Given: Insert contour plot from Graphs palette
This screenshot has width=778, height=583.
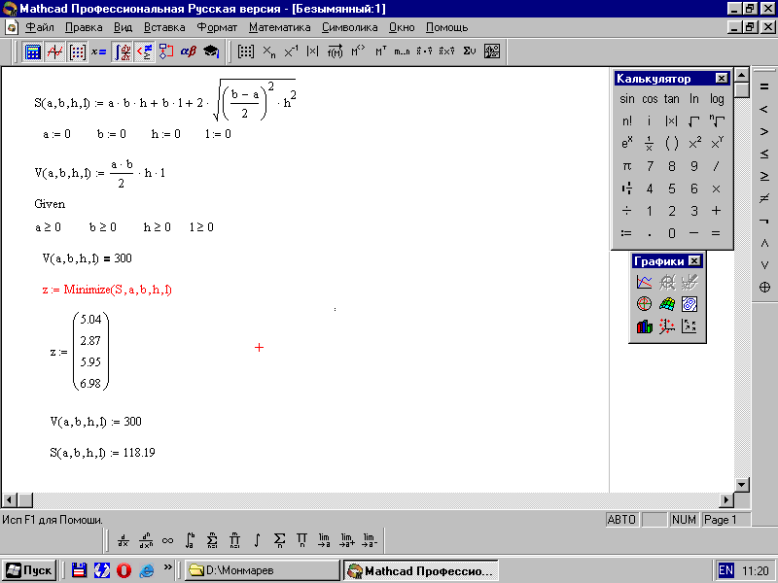Looking at the screenshot, I should [x=690, y=304].
